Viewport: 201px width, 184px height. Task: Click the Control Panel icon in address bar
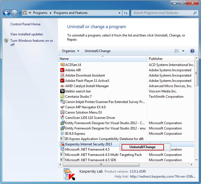pyautogui.click(x=25, y=13)
